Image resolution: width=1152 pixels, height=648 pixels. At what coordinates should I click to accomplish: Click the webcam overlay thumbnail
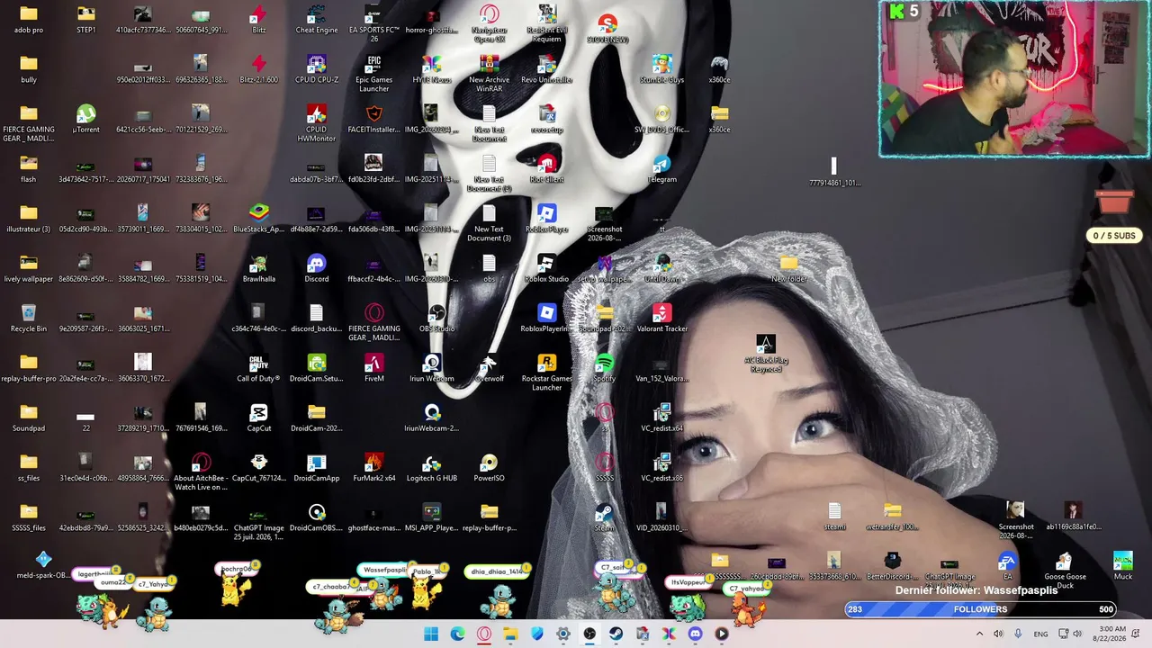click(1014, 79)
